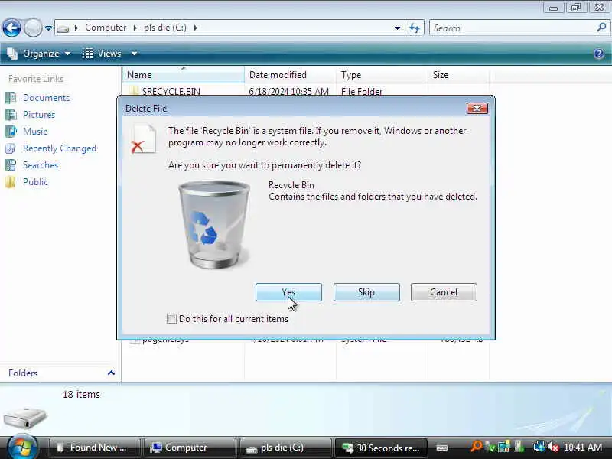Screen dimensions: 612x459
Task: Click the Searches icon
Action: click(x=11, y=165)
